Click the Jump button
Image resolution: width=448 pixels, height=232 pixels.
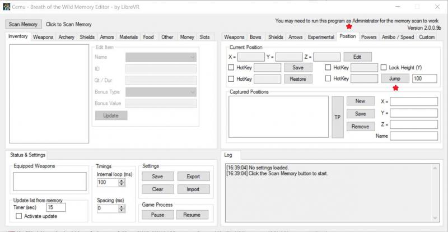click(x=395, y=78)
